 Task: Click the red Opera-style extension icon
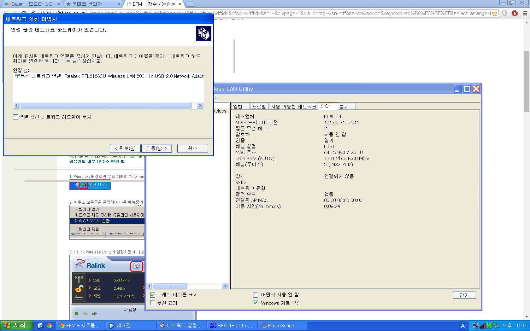click(x=515, y=14)
